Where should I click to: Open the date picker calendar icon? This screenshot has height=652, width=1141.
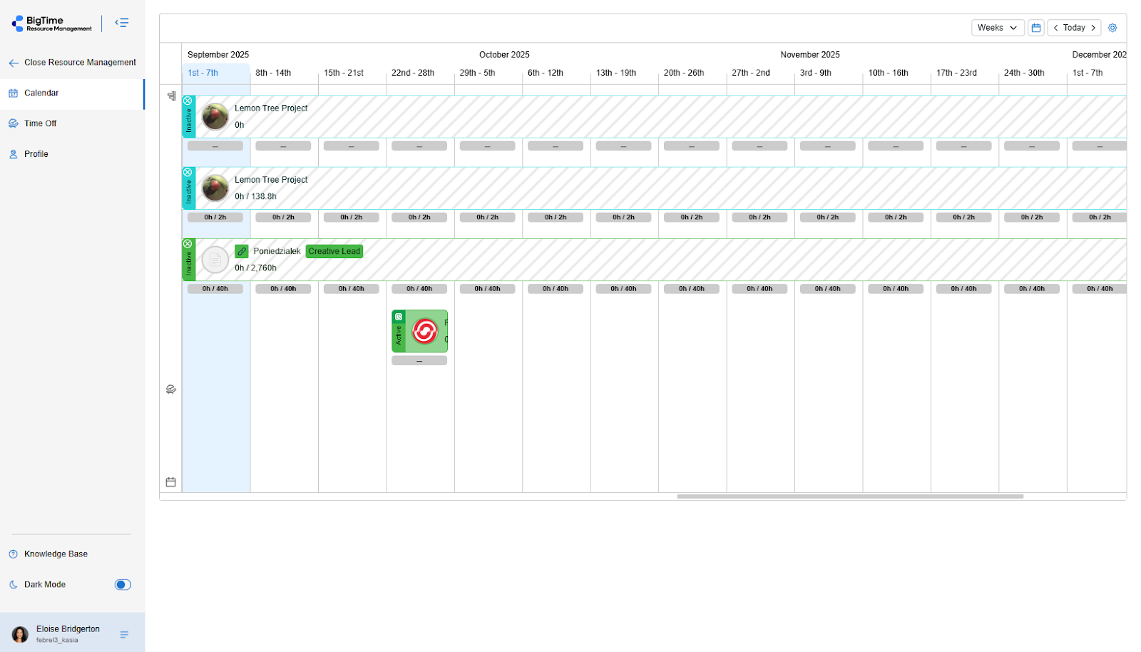pyautogui.click(x=1035, y=28)
